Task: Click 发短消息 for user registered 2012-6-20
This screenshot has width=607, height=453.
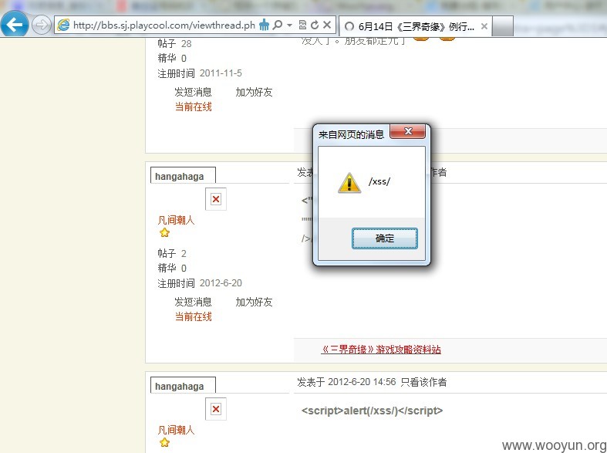Action: 193,302
